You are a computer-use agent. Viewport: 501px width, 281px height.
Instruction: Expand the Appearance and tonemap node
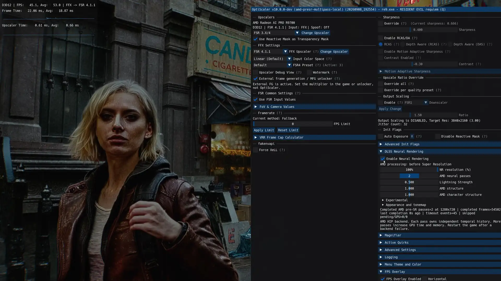[x=383, y=205]
